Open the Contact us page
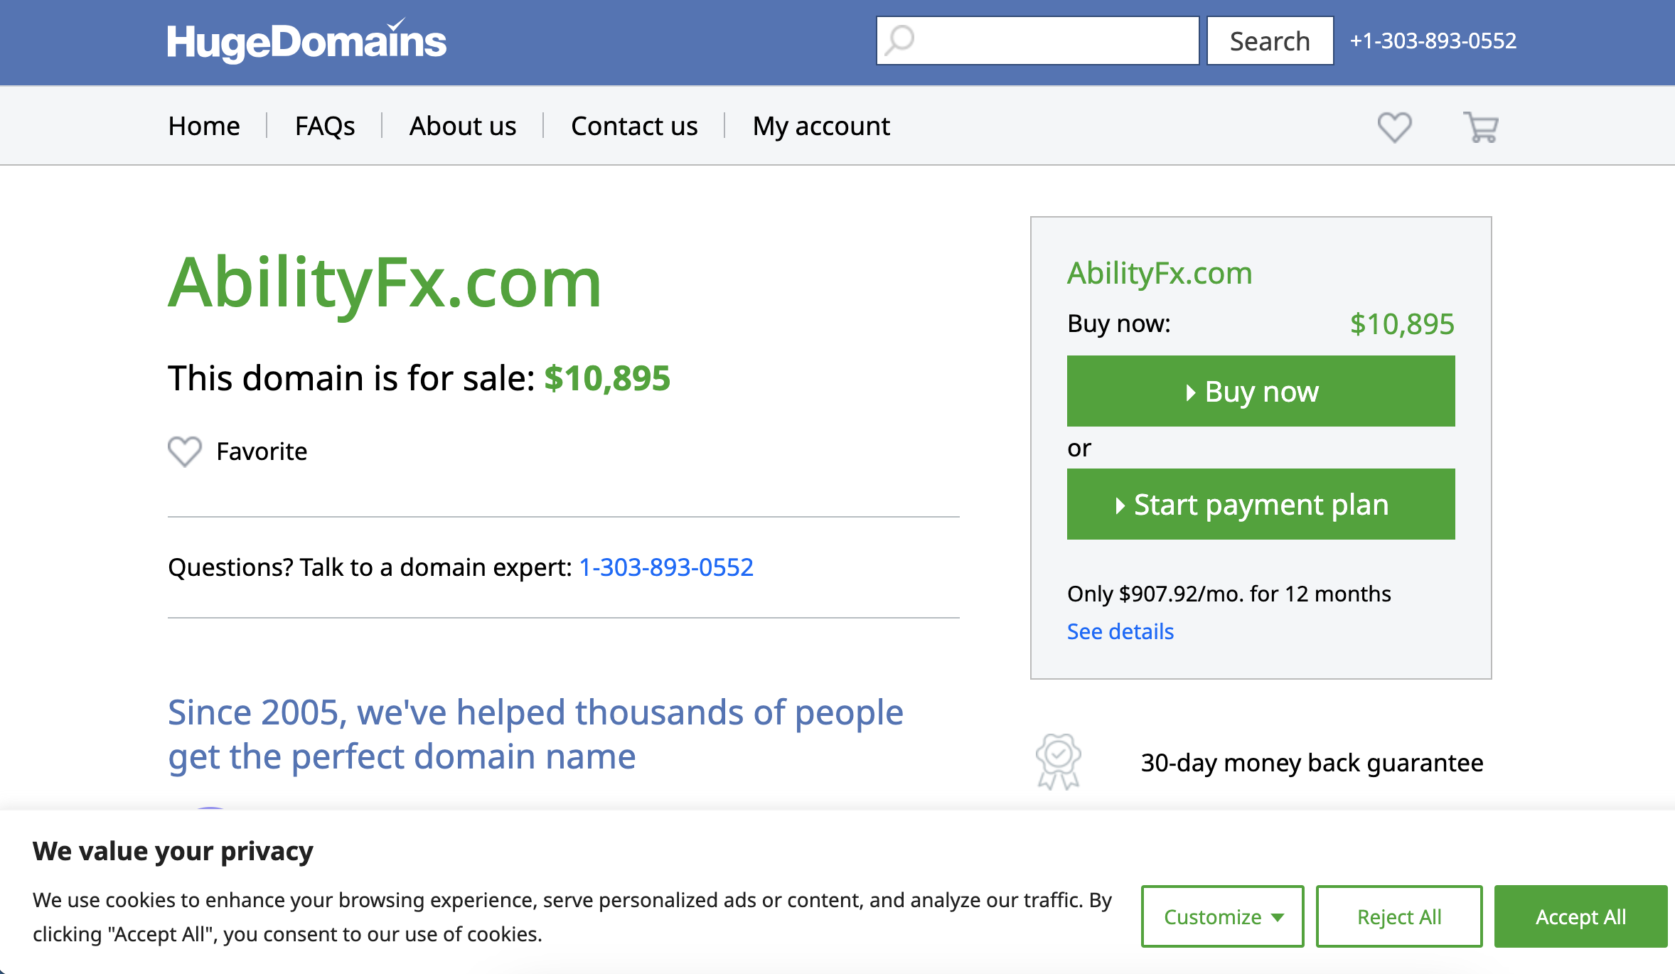Viewport: 1675px width, 974px height. [634, 126]
